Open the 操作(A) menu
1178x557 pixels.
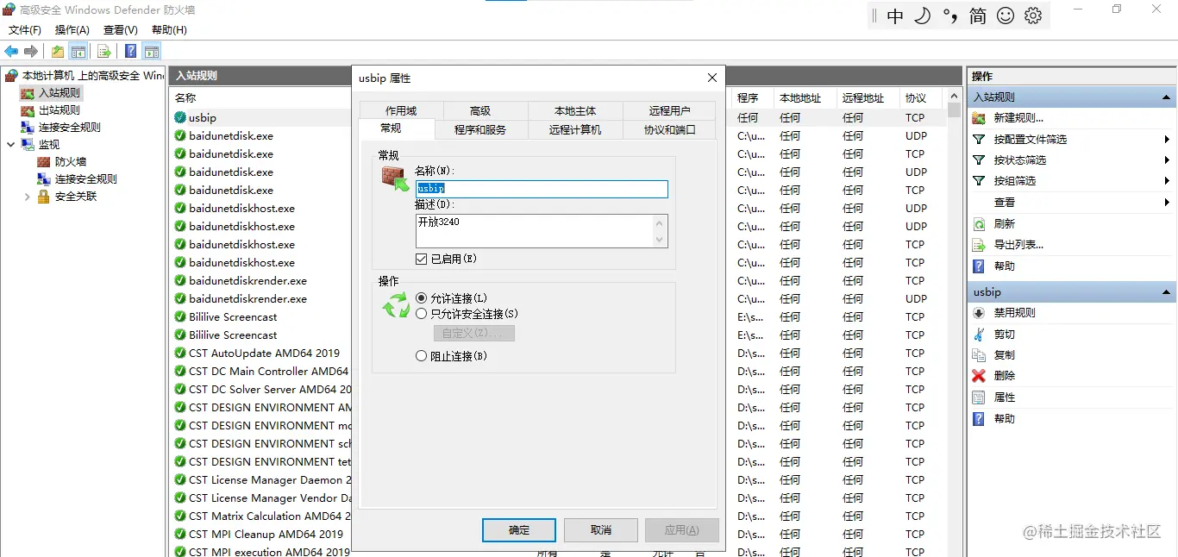pyautogui.click(x=72, y=29)
